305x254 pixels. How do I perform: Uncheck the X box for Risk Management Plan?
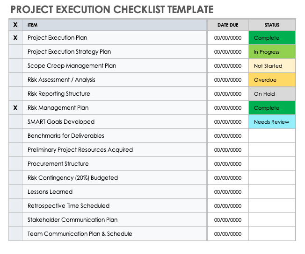pyautogui.click(x=15, y=108)
